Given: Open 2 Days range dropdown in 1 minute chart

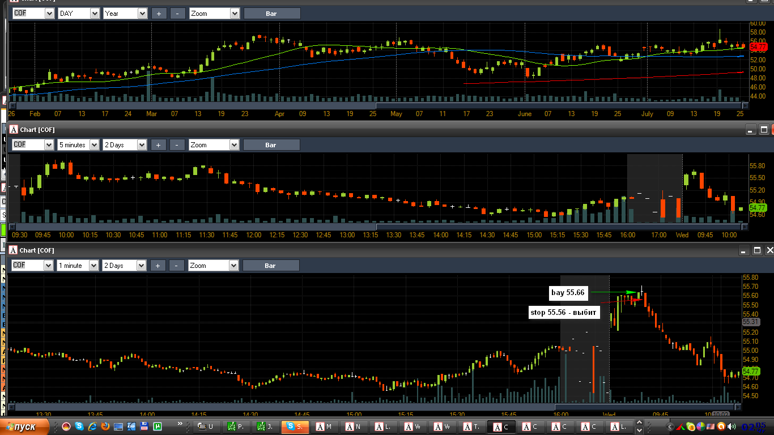Looking at the screenshot, I should 125,265.
